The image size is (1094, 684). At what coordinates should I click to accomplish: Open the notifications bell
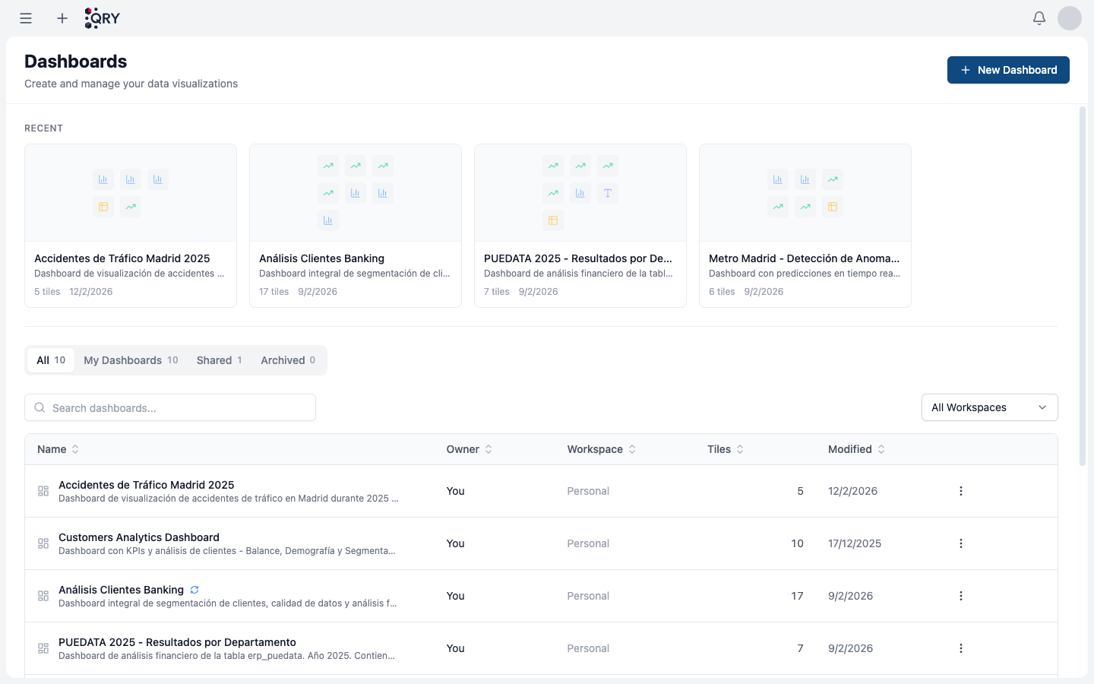coord(1039,18)
